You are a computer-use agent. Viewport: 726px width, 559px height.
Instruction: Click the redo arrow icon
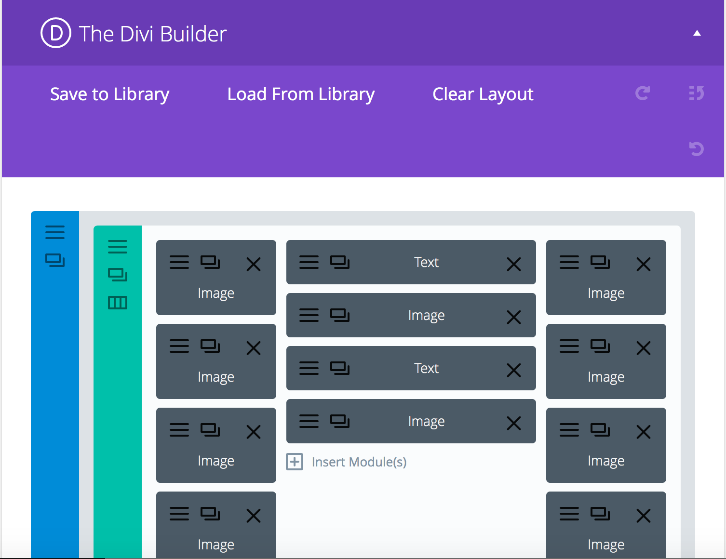(643, 93)
